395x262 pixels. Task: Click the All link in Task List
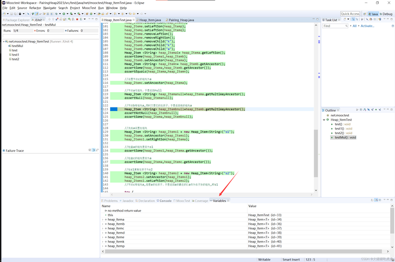click(355, 26)
